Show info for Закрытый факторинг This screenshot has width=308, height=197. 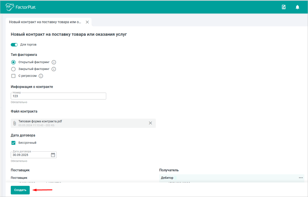54,69
